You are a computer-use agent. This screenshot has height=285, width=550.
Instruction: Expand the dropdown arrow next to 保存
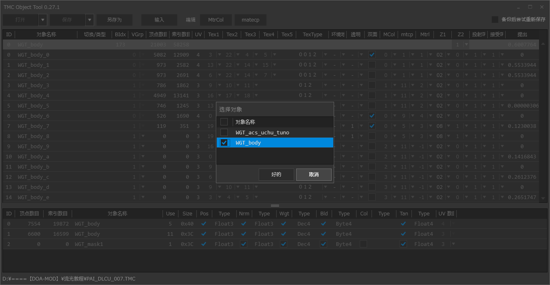(90, 20)
